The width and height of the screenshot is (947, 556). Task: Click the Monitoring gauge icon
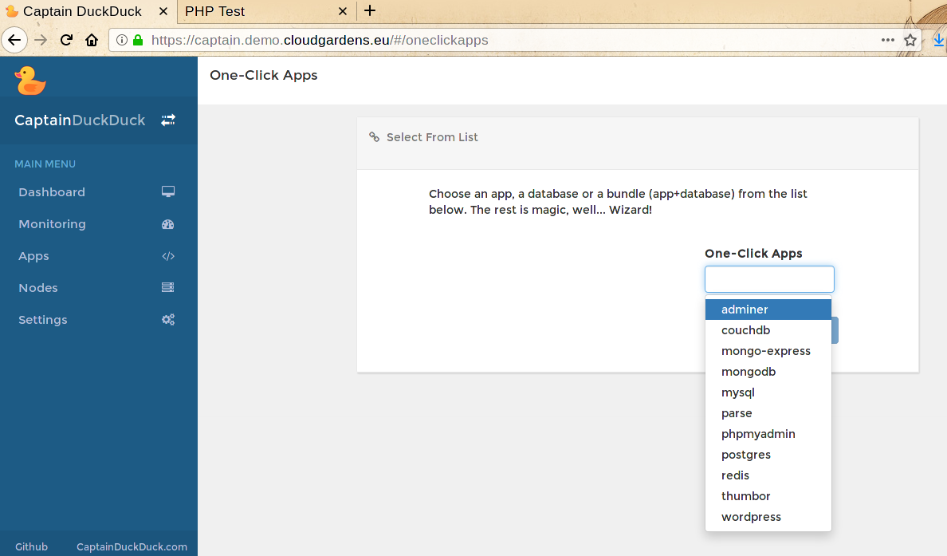coord(168,224)
